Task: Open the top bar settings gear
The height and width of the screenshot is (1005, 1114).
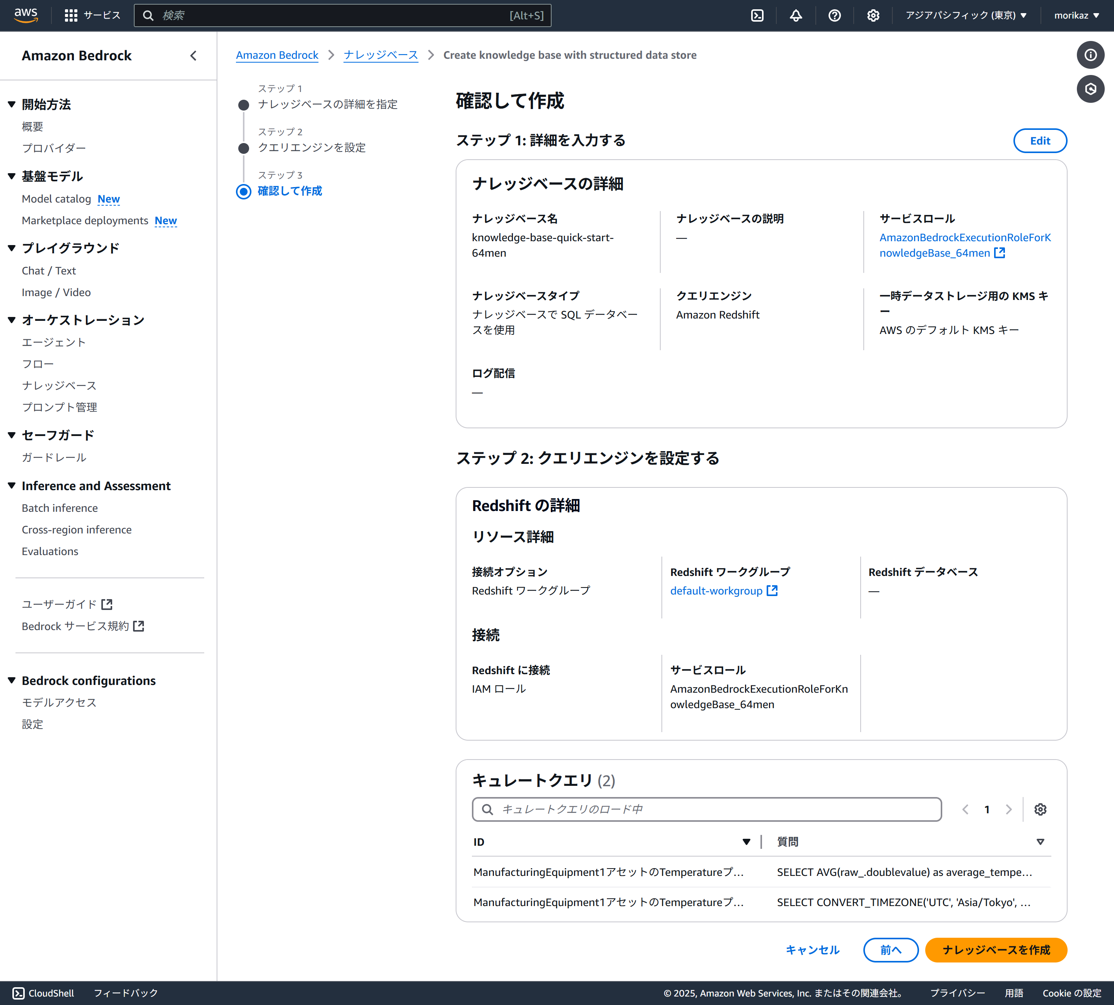Action: [x=873, y=15]
